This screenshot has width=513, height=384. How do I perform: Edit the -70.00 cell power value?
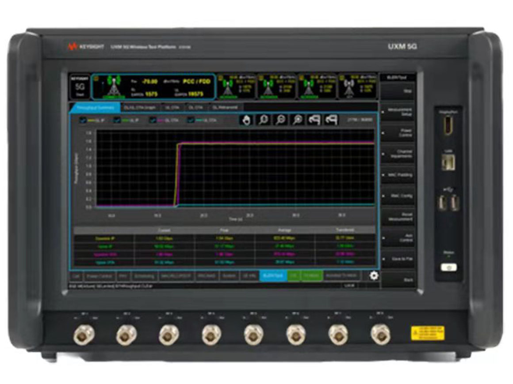click(x=150, y=81)
